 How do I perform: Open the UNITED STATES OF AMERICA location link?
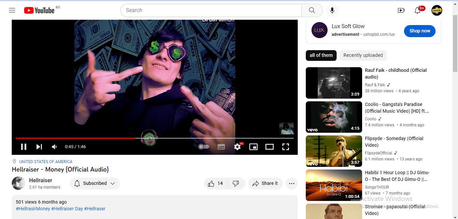pyautogui.click(x=46, y=162)
